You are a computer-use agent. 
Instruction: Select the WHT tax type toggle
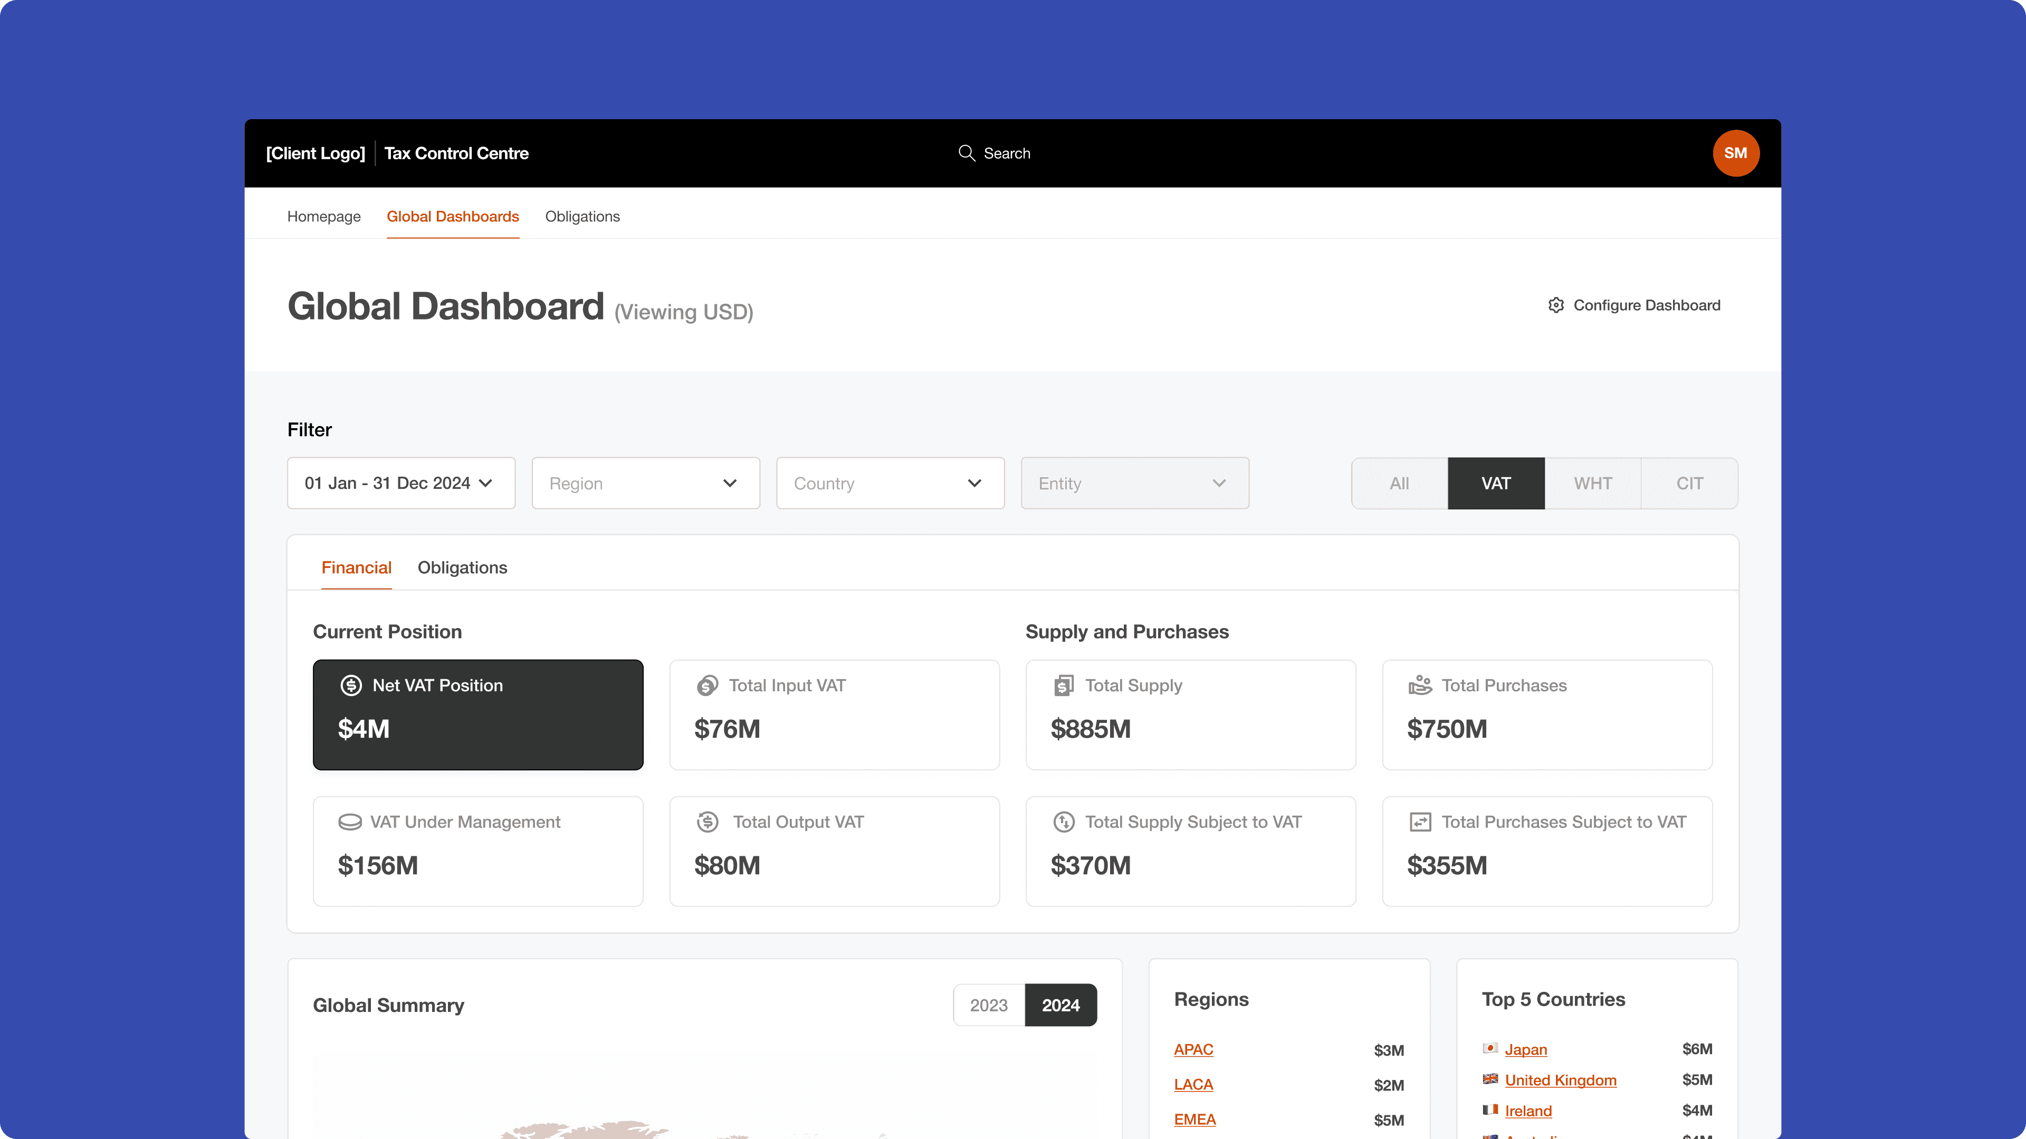(x=1593, y=484)
